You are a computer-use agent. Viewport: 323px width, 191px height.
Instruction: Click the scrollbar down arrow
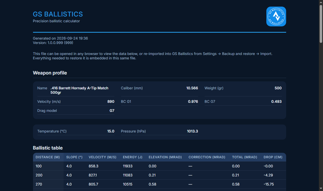click(321, 189)
